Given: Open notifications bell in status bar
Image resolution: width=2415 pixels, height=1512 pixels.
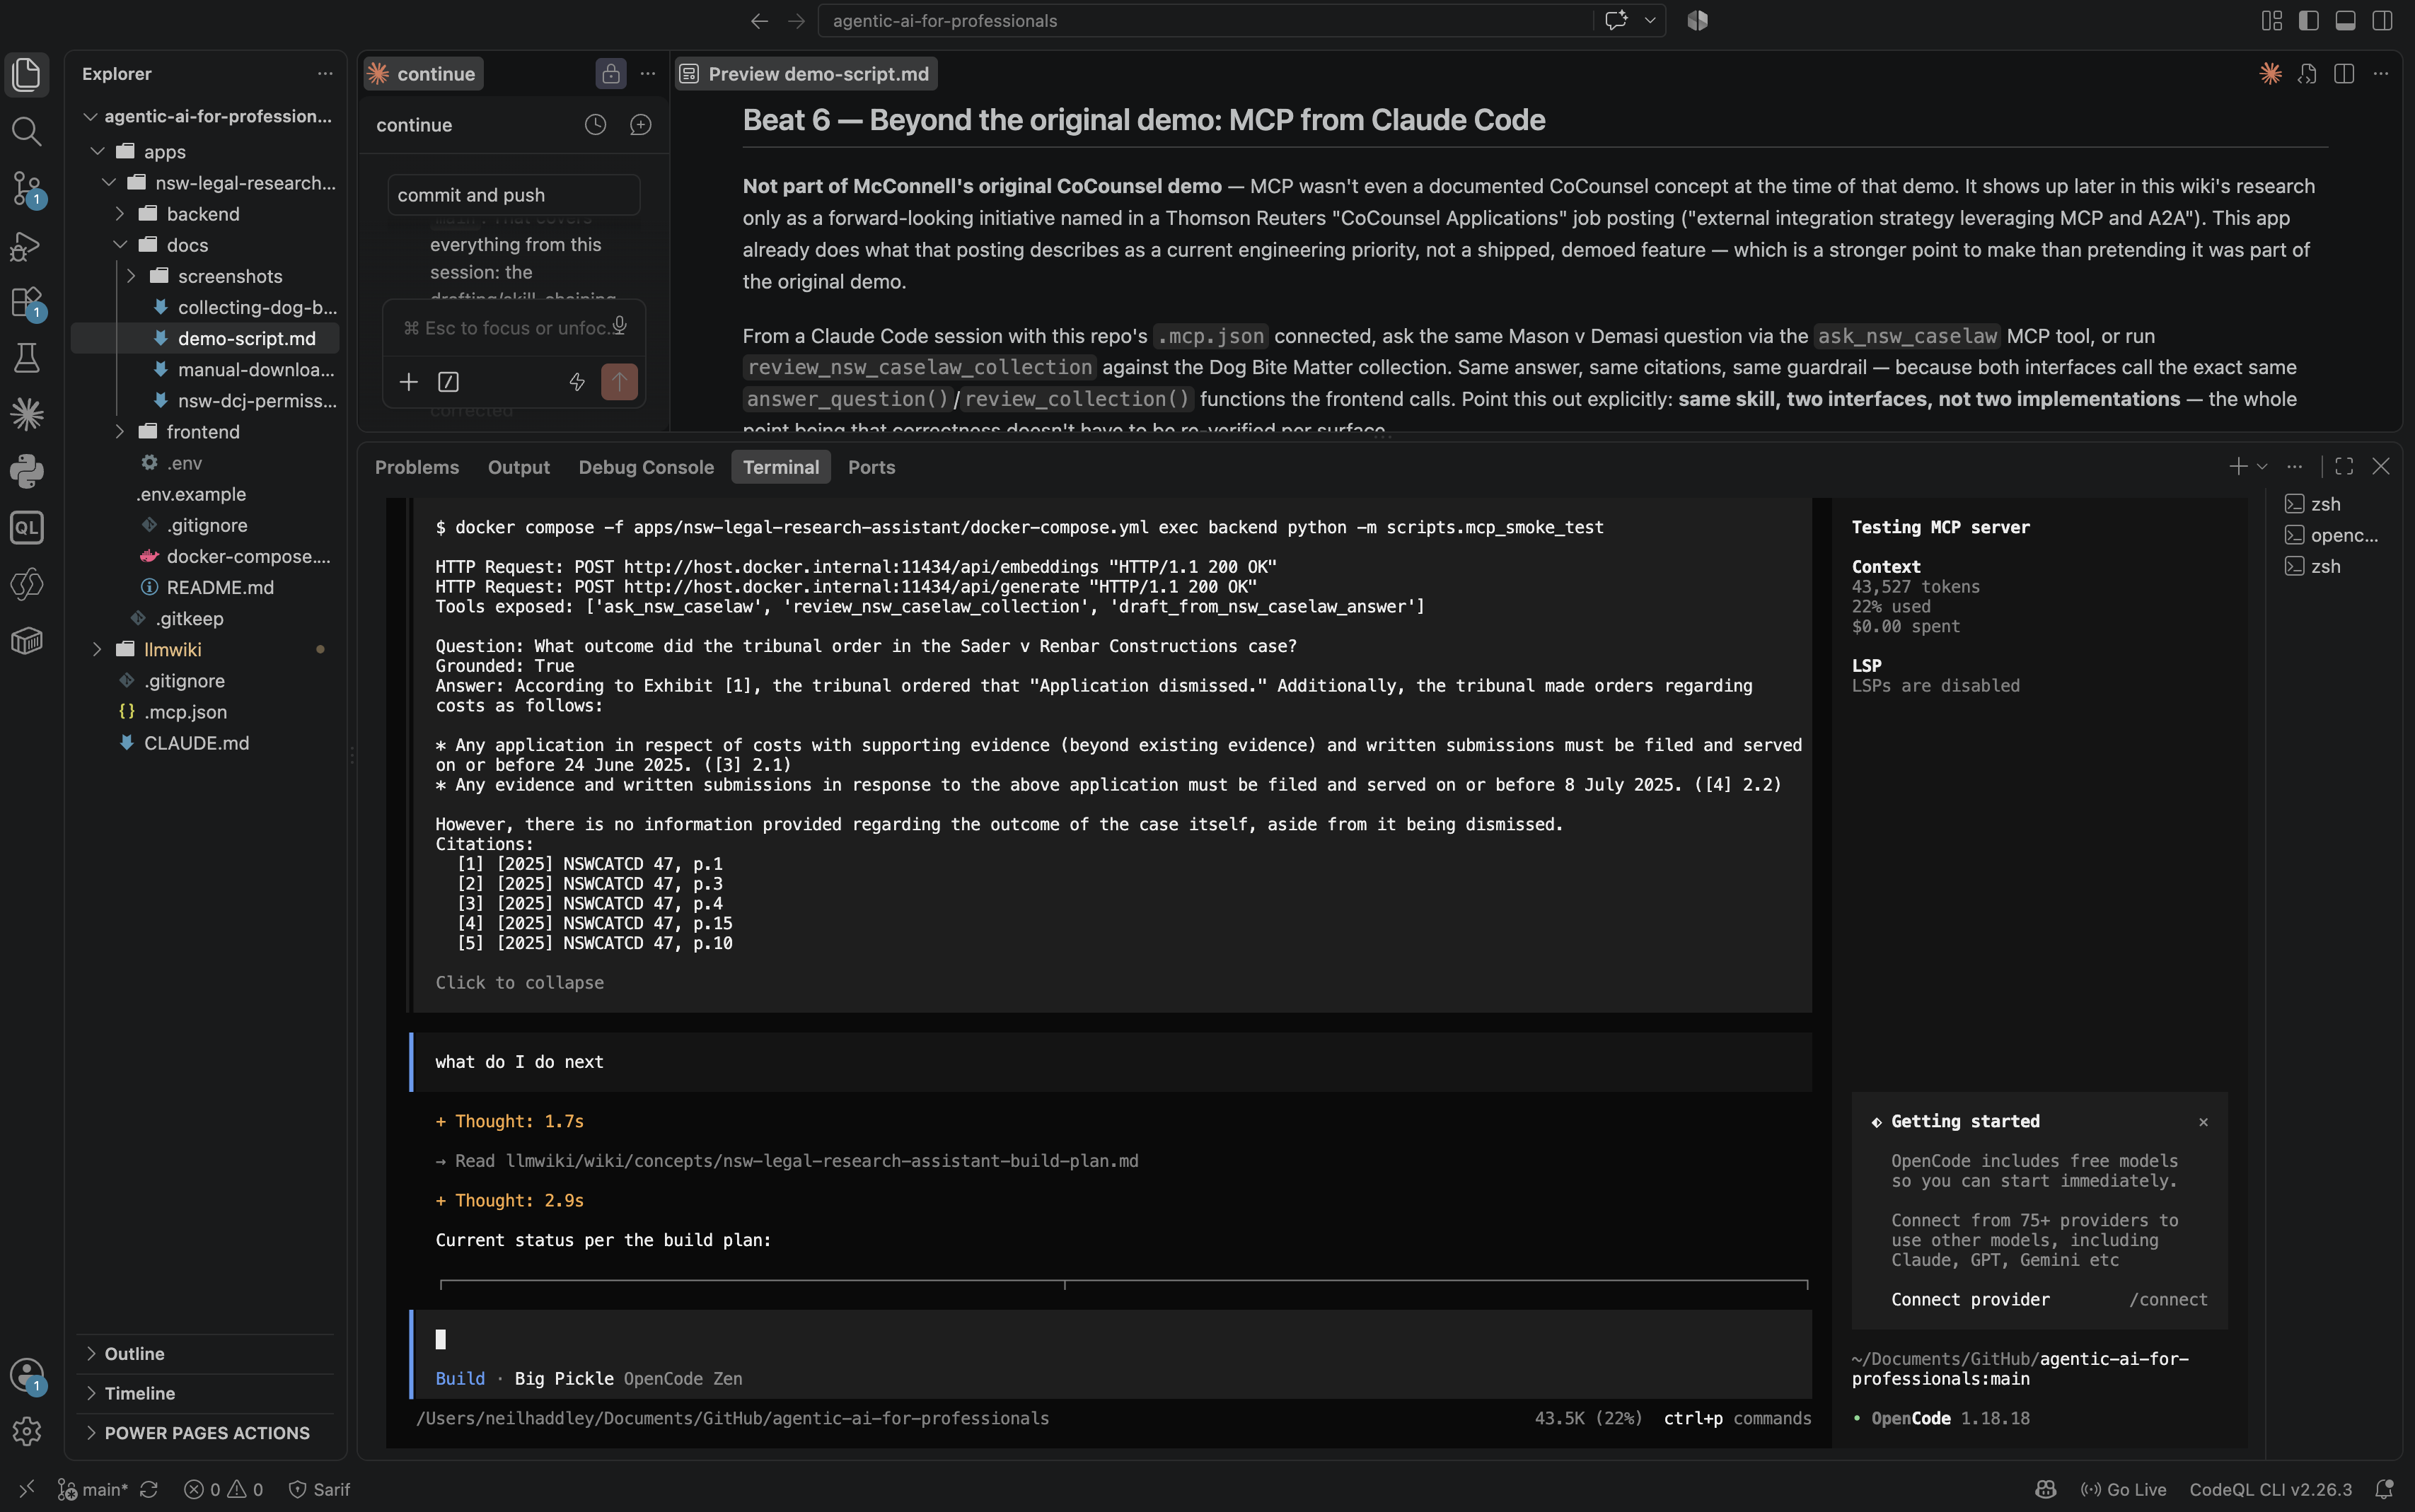Looking at the screenshot, I should pyautogui.click(x=2385, y=1489).
